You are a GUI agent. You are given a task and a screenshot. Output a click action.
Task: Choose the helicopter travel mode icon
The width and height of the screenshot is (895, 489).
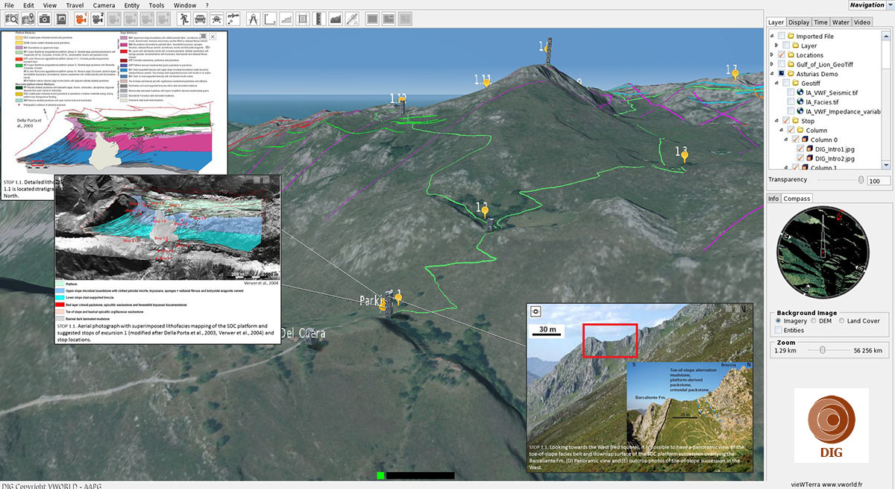(218, 18)
